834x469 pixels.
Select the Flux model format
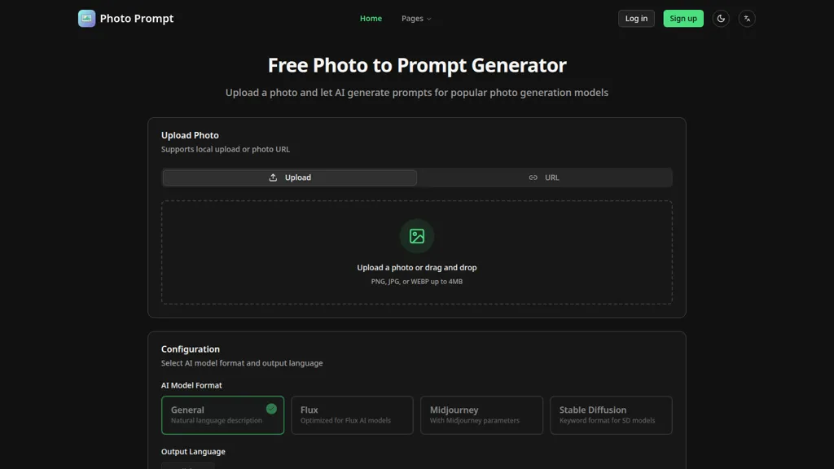(x=352, y=414)
